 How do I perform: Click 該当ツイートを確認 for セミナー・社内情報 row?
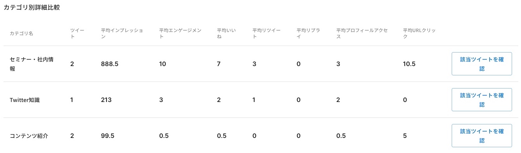482,64
